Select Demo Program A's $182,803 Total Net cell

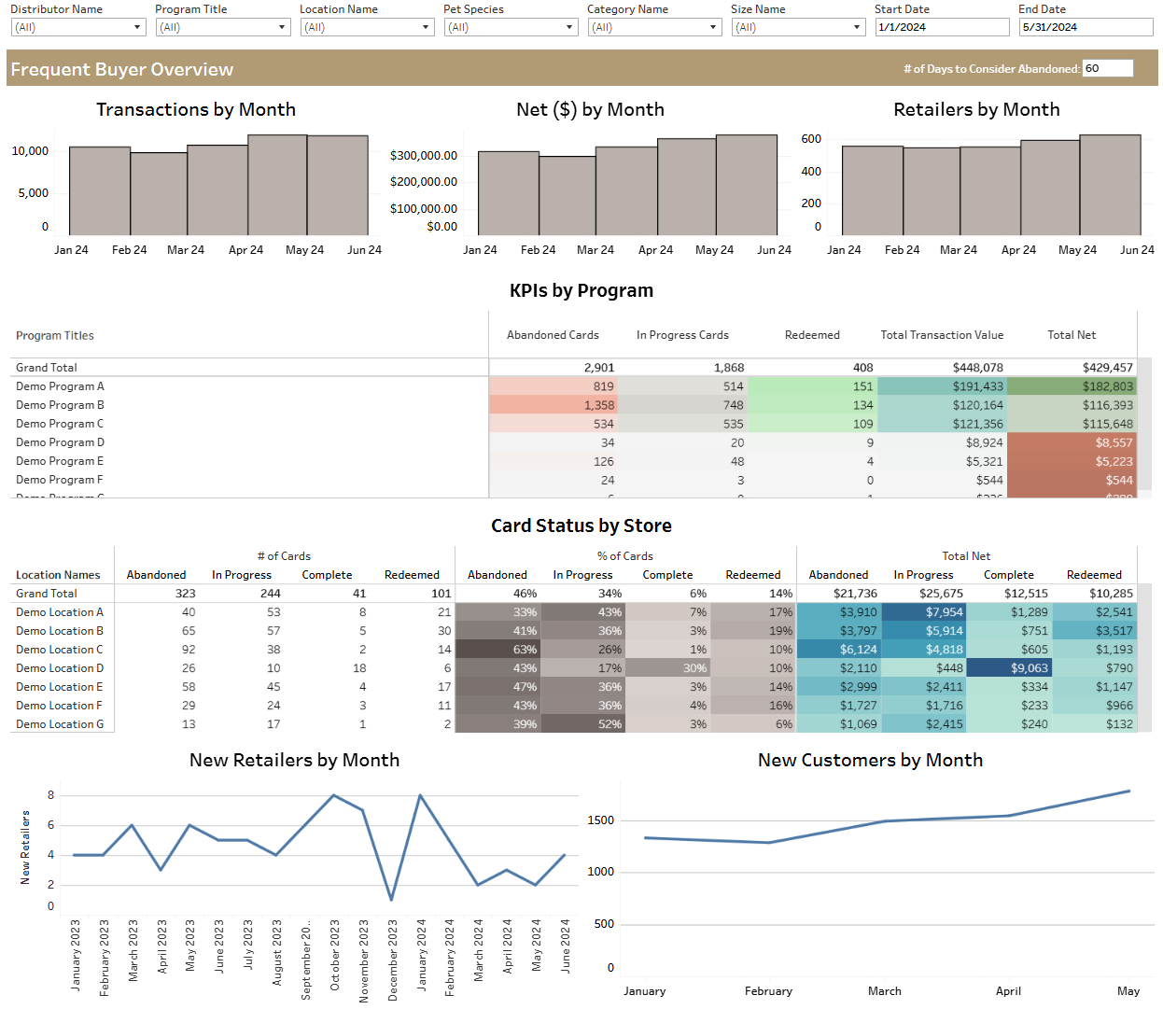pos(1072,386)
